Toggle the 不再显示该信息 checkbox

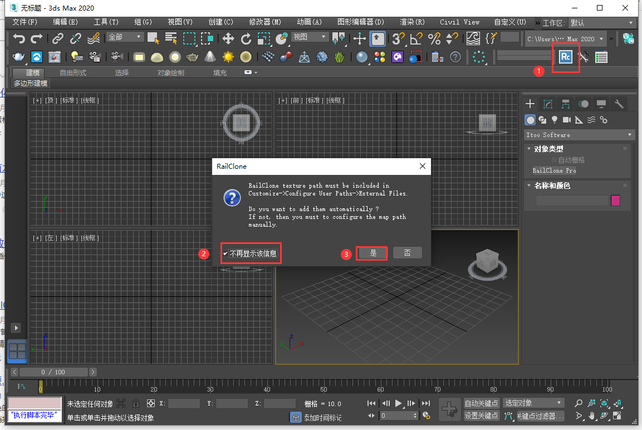(225, 253)
